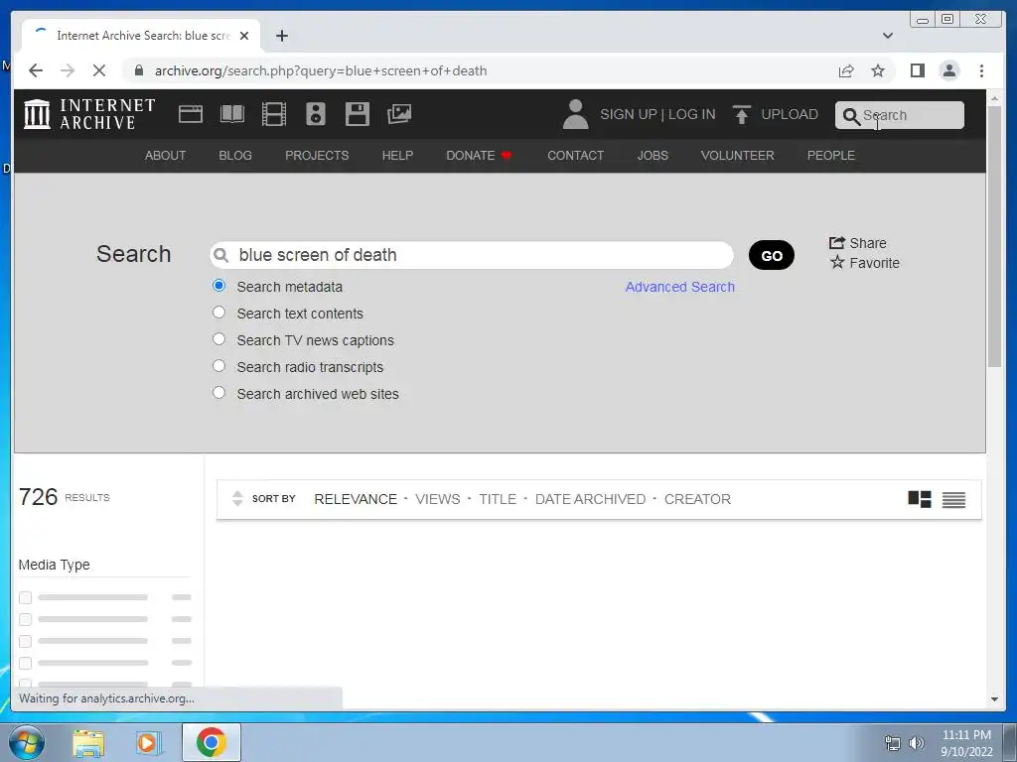Sort results by DATE ARCHIVED
The image size is (1017, 762).
pos(590,500)
